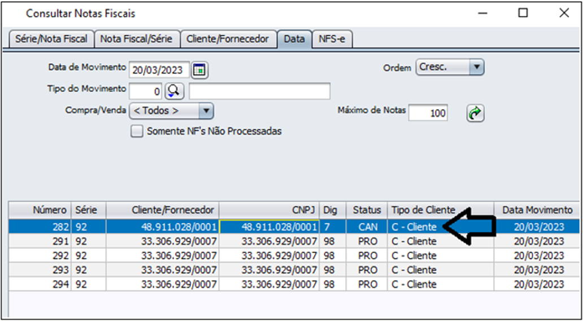Open the Compra/Venda dropdown
The width and height of the screenshot is (583, 322).
[206, 111]
